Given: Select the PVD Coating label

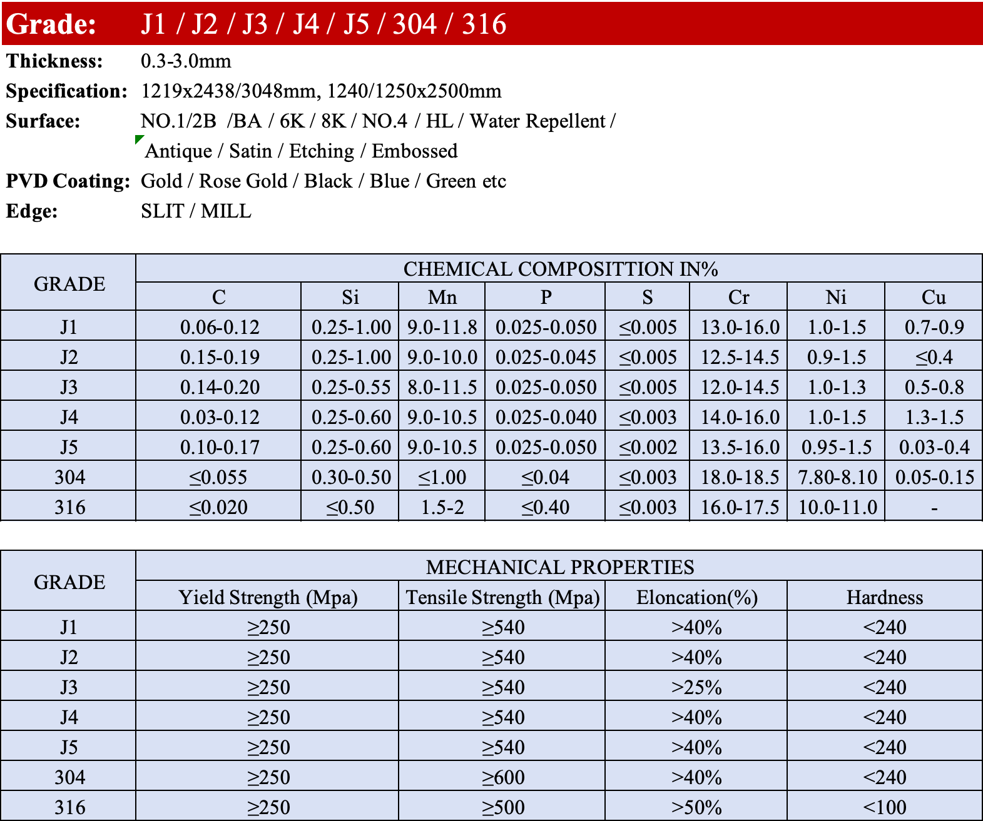Looking at the screenshot, I should pos(68,181).
